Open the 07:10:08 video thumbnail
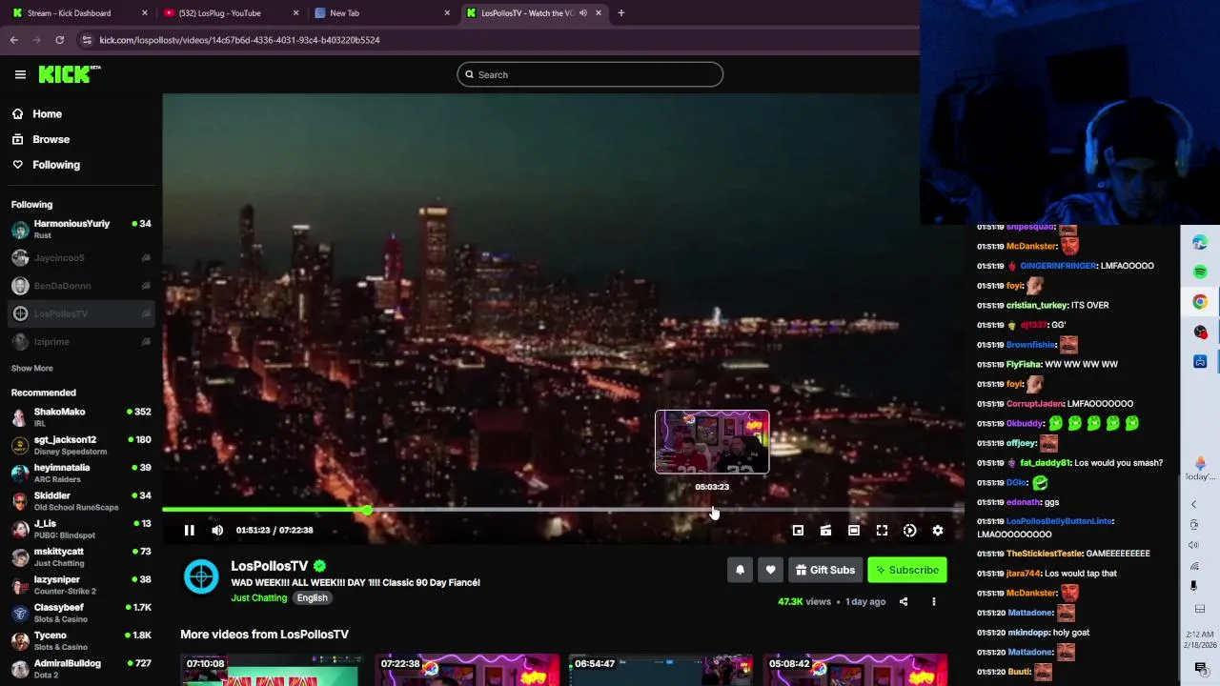 click(x=273, y=670)
